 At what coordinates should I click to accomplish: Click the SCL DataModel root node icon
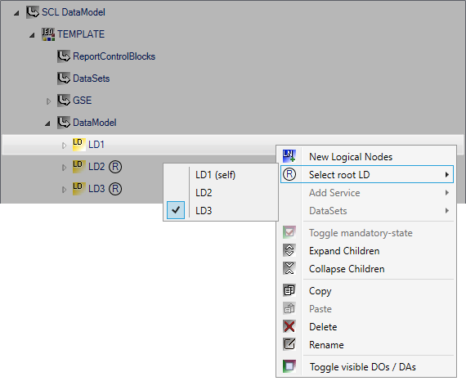click(33, 12)
